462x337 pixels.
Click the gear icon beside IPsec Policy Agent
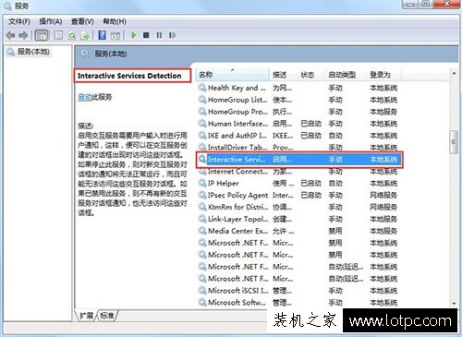point(202,195)
